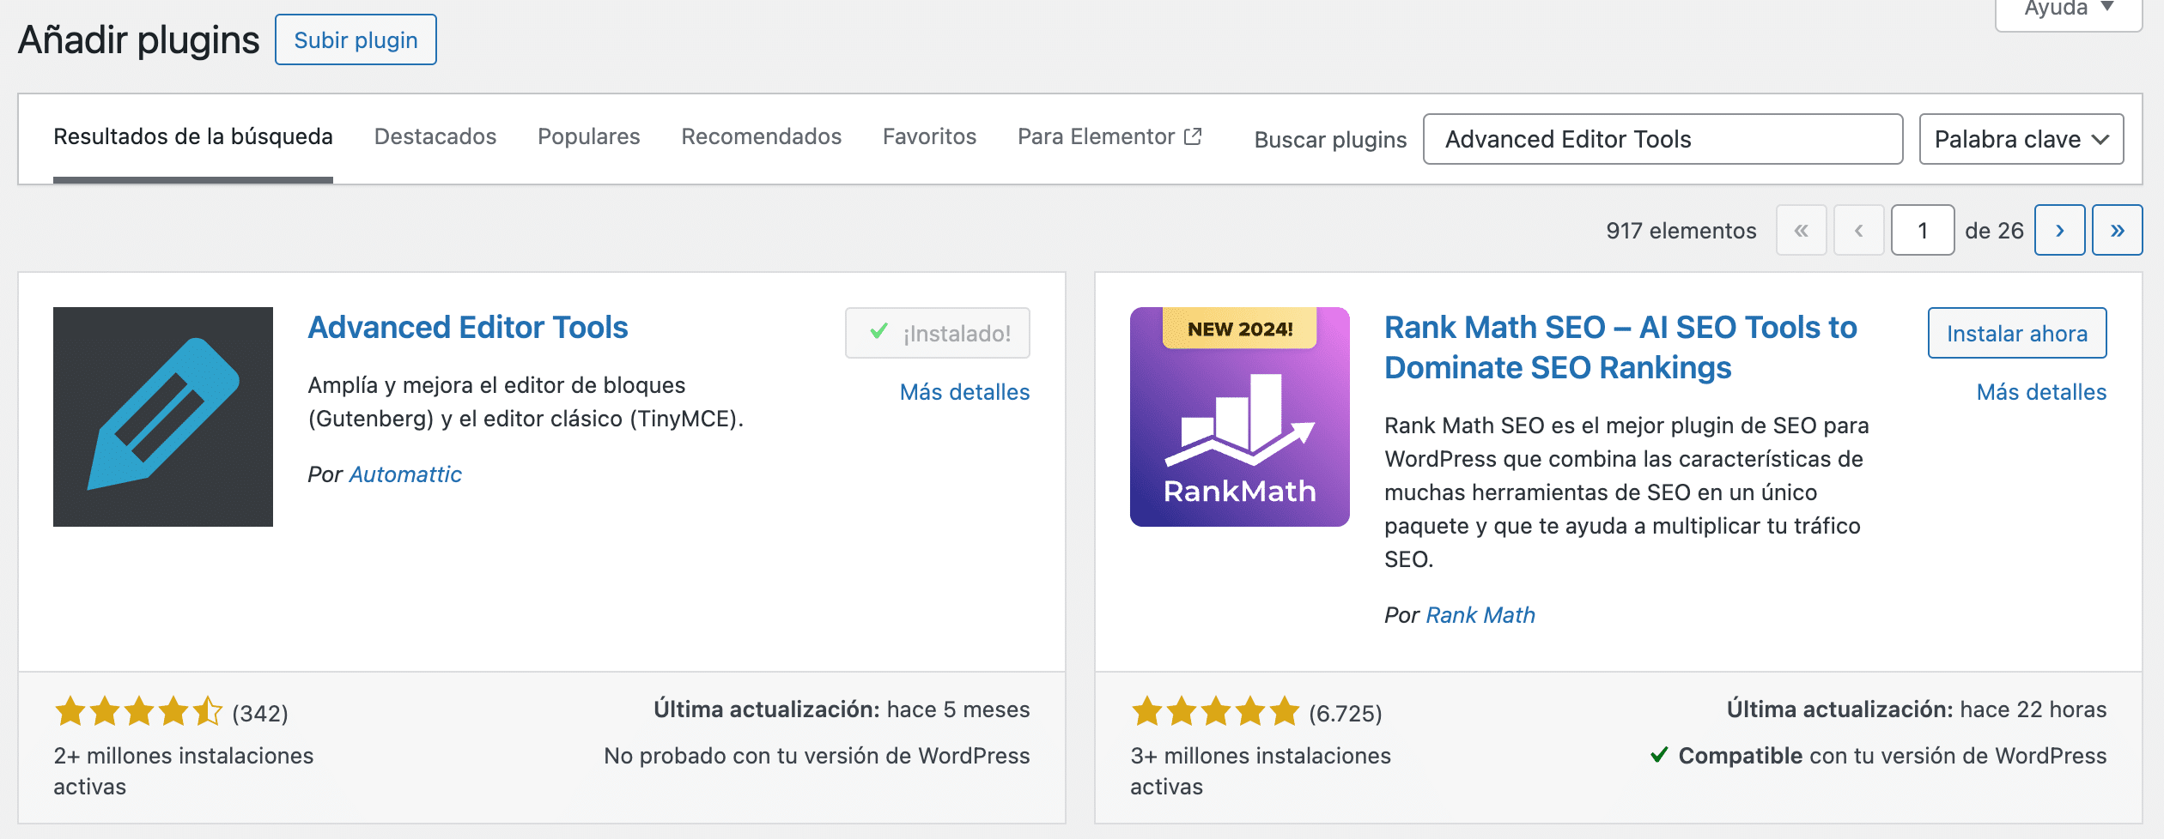2164x839 pixels.
Task: Click the current page number field
Action: point(1923,230)
